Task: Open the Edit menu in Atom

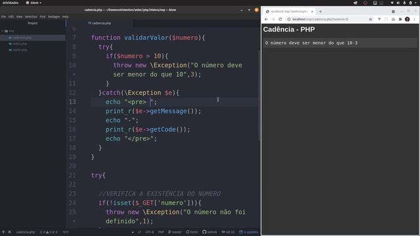Action: 11,16
